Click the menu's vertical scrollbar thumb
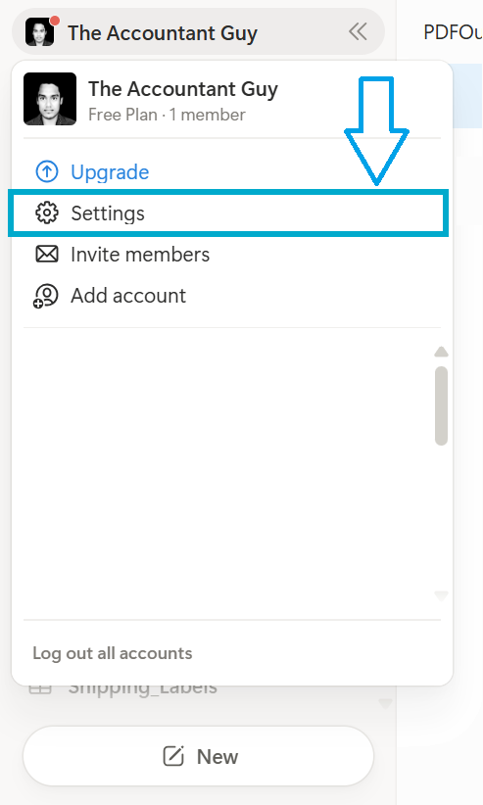Image resolution: width=483 pixels, height=805 pixels. click(441, 405)
